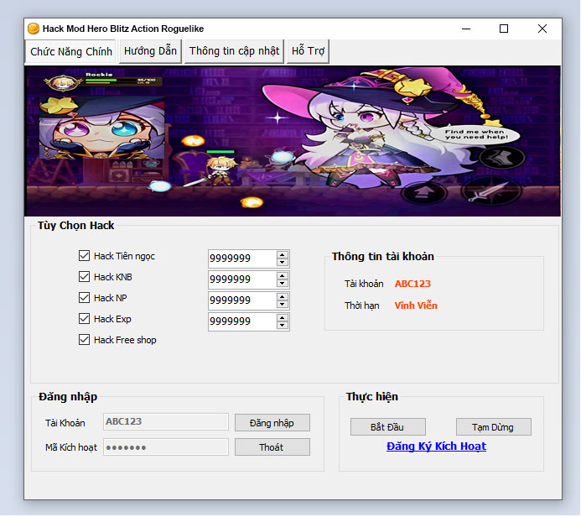Increase the Hack Exp value with up arrow
Screen dimensions: 581x517
[x=283, y=318]
